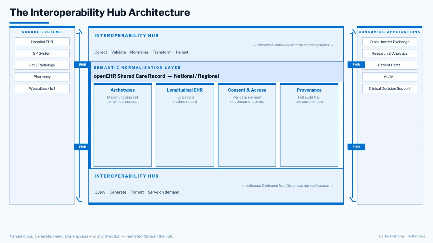Open the better.care link in footer
433x243 pixels.
416,236
